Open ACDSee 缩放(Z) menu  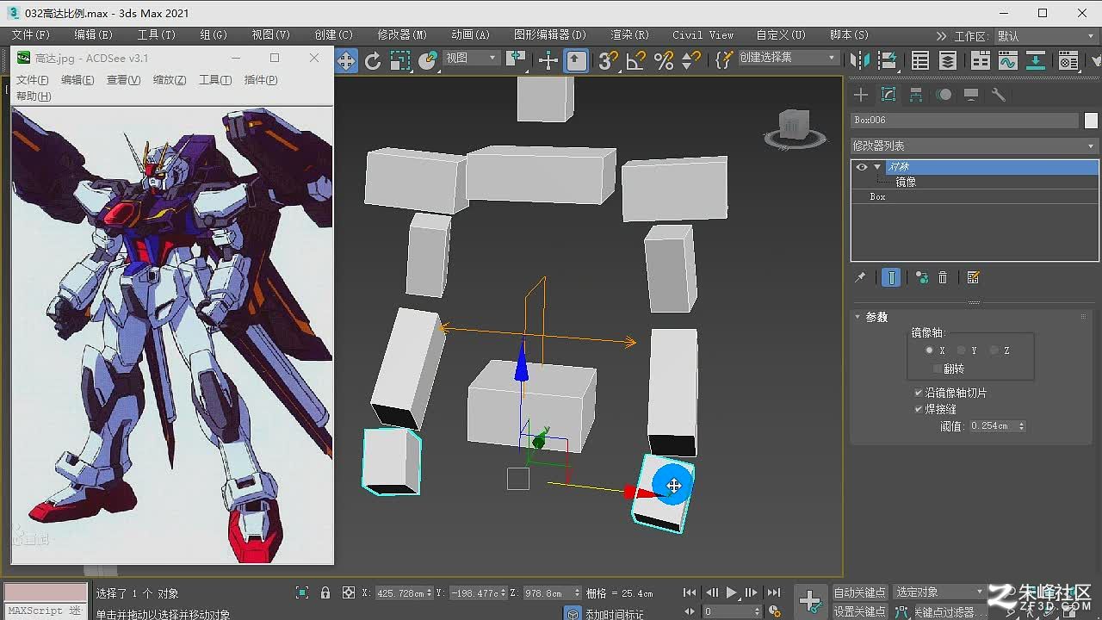tap(170, 79)
